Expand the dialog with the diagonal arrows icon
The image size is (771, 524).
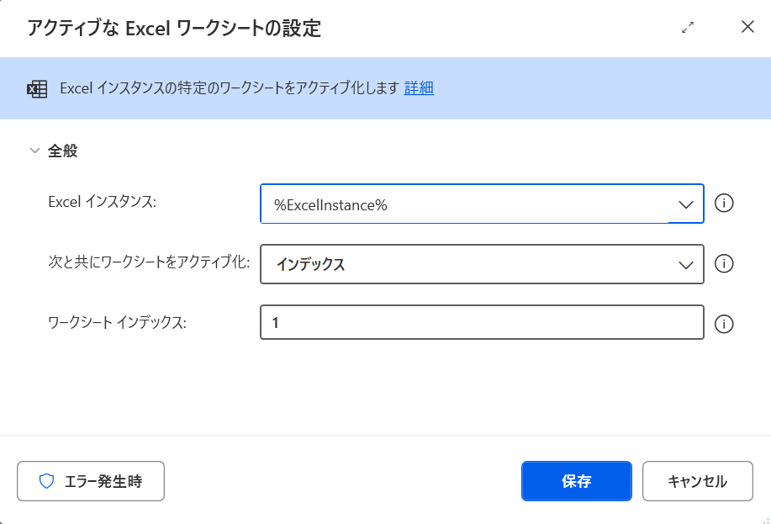688,27
